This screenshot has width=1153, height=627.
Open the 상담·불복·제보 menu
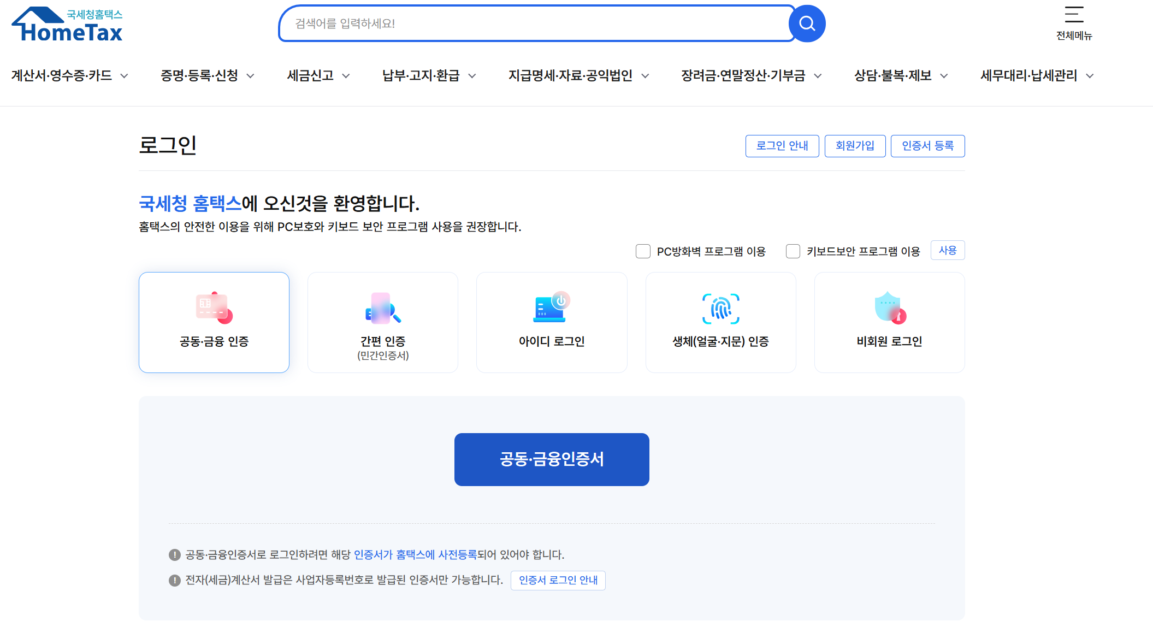click(x=893, y=75)
